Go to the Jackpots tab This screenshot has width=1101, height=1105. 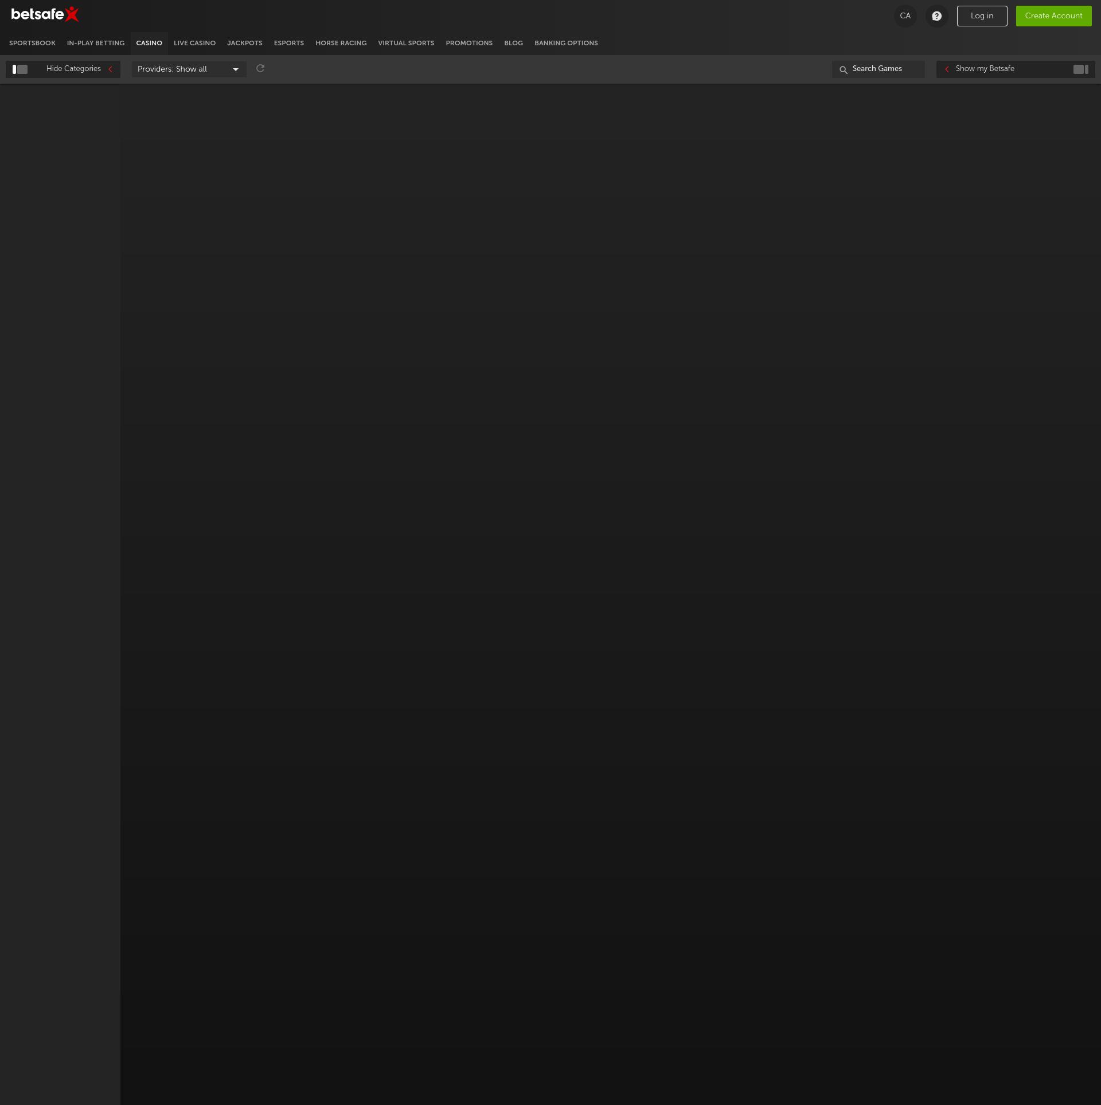(244, 44)
